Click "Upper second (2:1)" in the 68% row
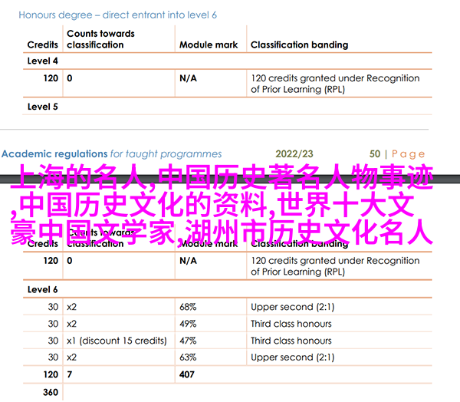Screen dimensions: 460x402 [293, 307]
